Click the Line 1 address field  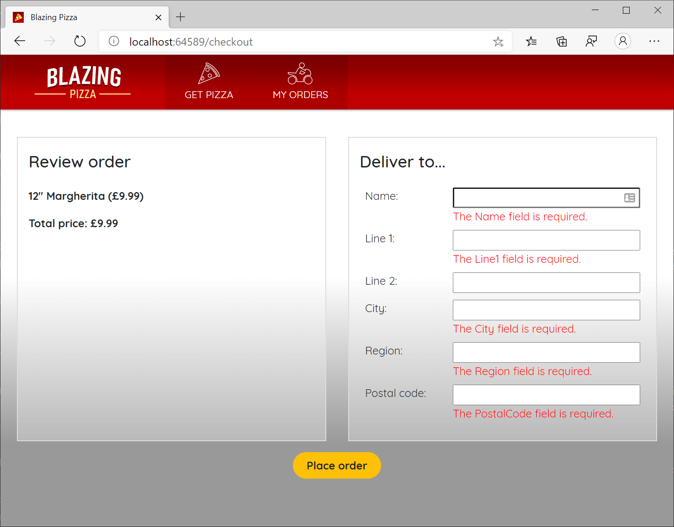click(546, 240)
